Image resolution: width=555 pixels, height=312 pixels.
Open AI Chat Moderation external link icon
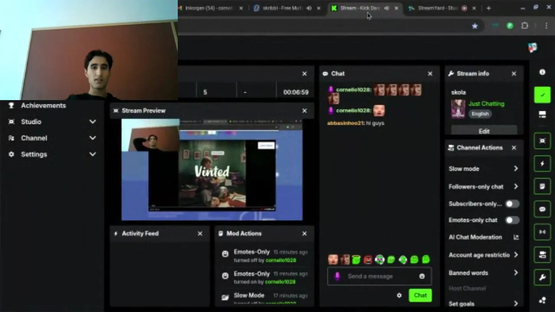[x=516, y=237]
